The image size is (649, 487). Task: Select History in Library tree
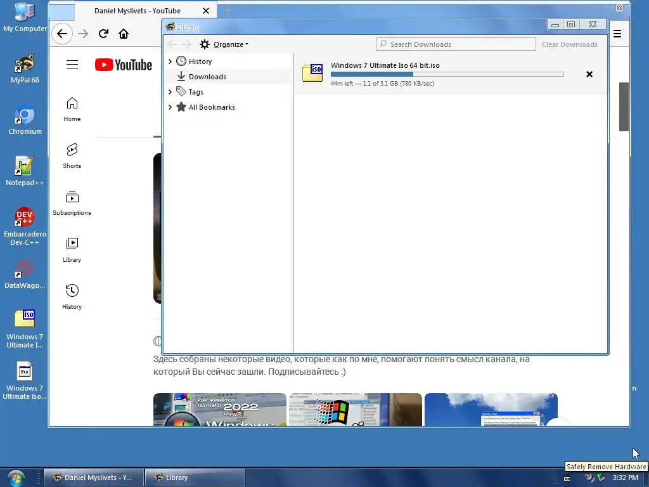pyautogui.click(x=200, y=62)
